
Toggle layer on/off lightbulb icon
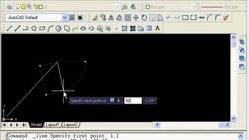[x=18, y=7]
